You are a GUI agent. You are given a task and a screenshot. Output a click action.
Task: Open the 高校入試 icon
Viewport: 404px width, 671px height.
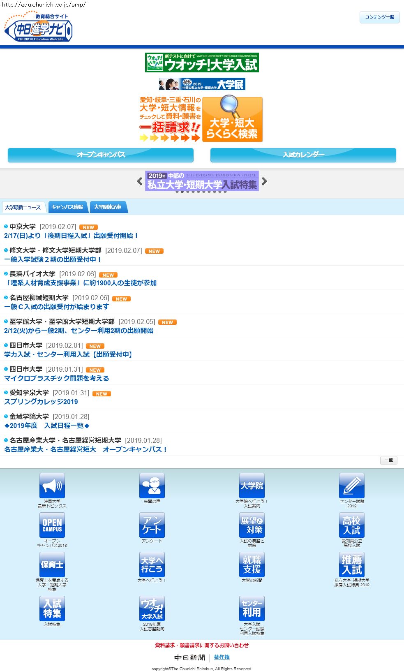coord(352,525)
